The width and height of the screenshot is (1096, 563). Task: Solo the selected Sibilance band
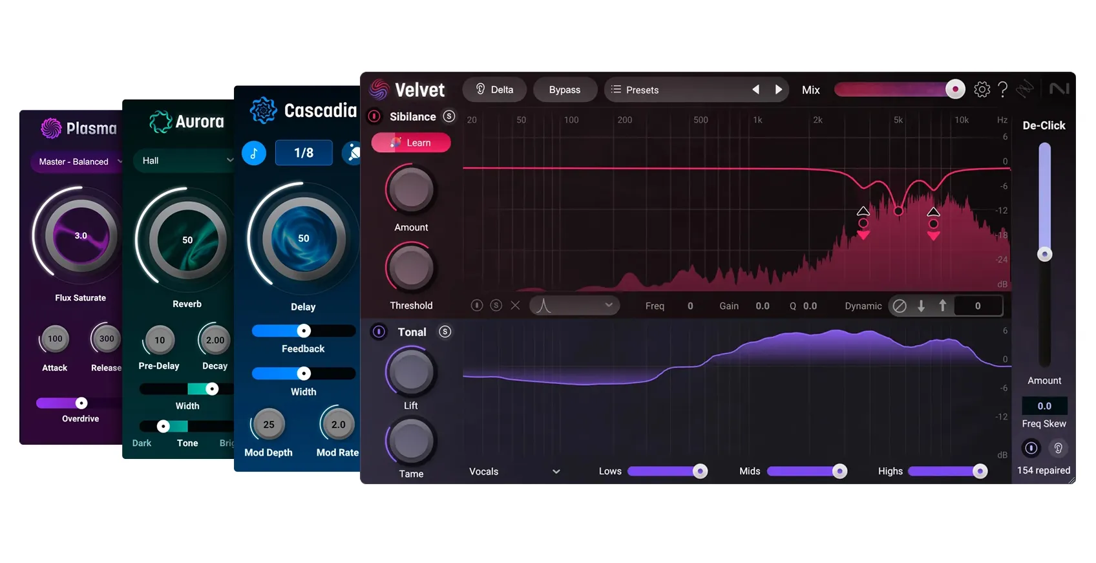[496, 305]
